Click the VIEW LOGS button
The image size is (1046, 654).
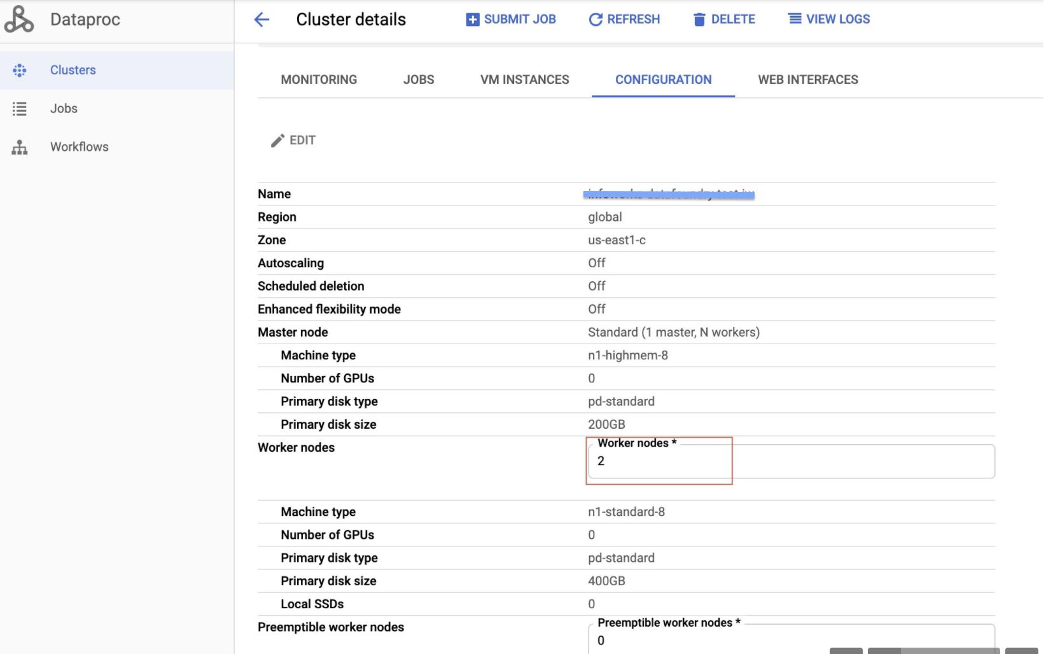(829, 19)
